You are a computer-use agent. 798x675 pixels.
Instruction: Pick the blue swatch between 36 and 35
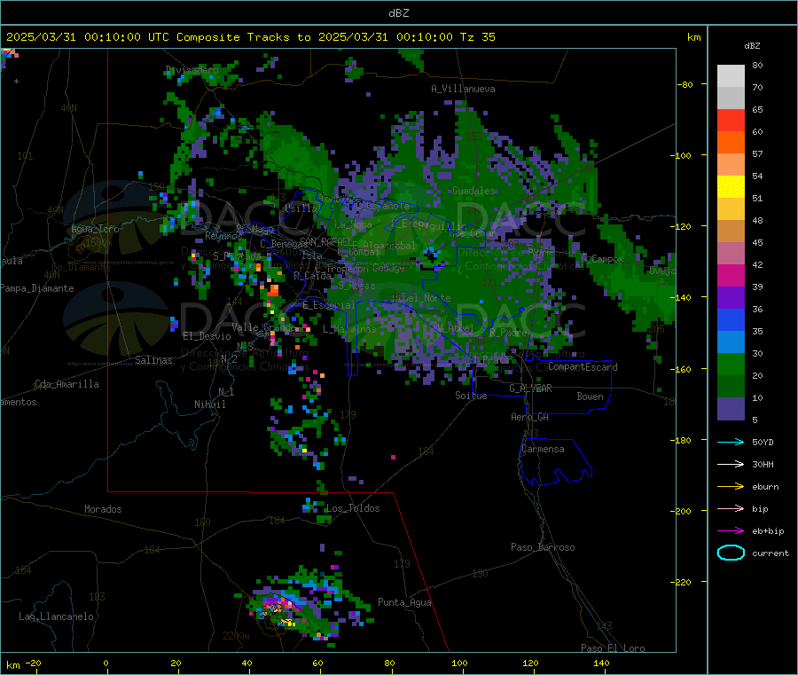[731, 319]
